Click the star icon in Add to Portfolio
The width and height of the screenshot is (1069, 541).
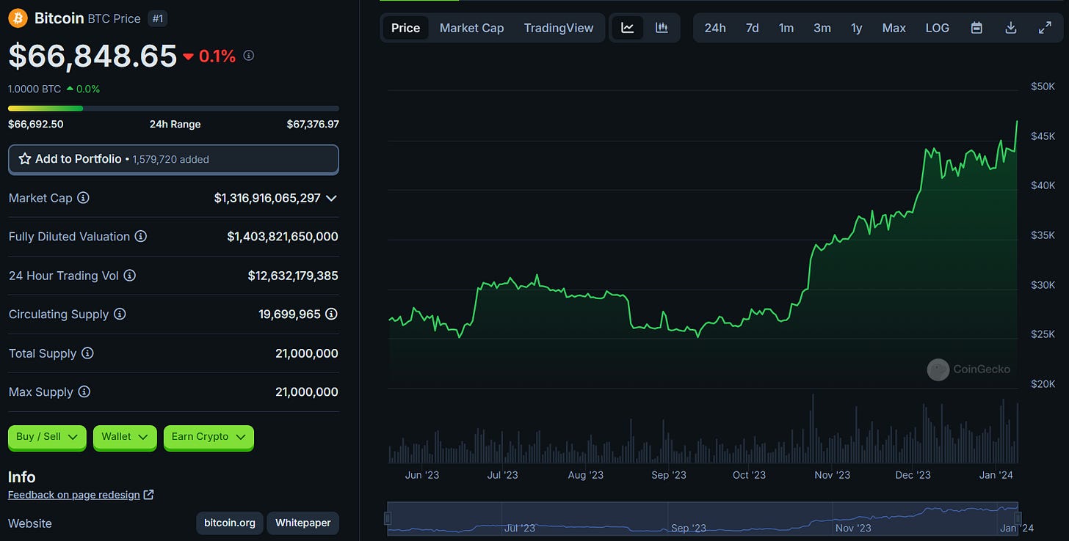pos(24,159)
